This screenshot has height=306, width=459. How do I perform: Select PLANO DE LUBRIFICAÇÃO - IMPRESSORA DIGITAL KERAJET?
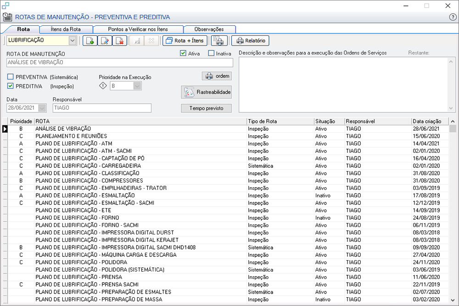[228, 240]
